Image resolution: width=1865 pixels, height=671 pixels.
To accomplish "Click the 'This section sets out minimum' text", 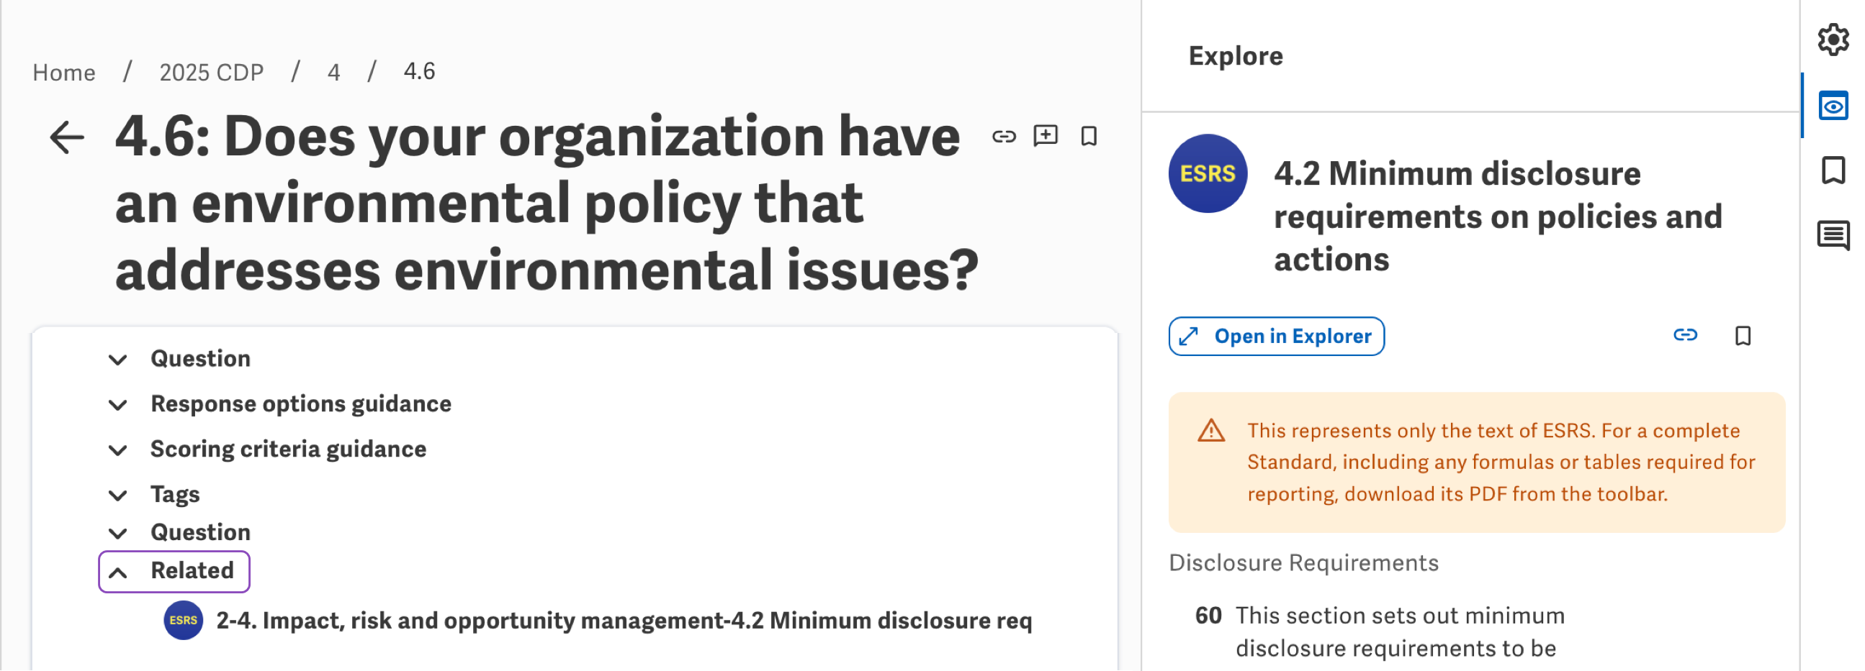I will [x=1400, y=616].
